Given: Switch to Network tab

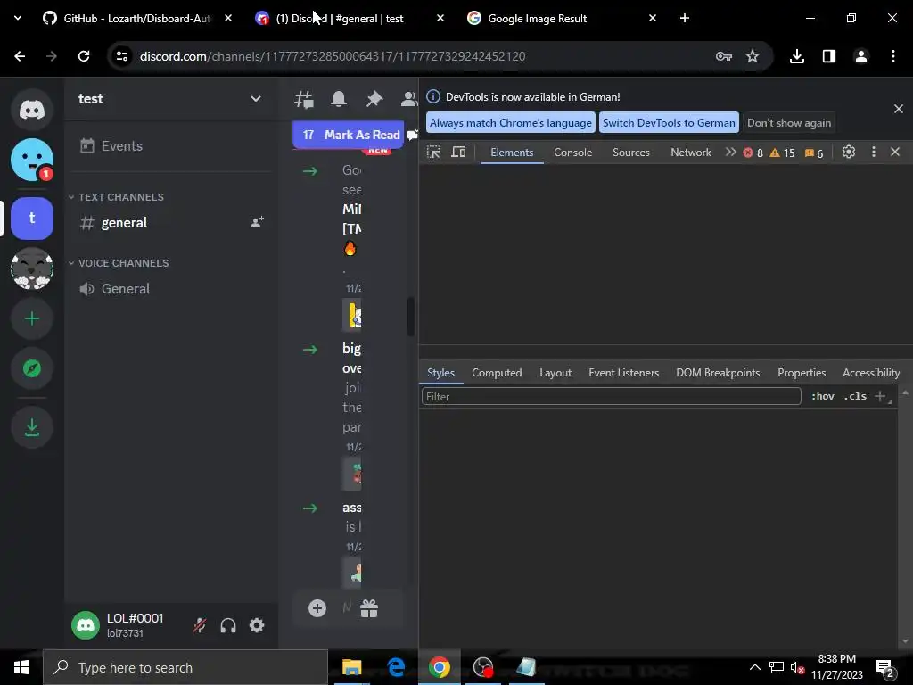Looking at the screenshot, I should [x=691, y=153].
